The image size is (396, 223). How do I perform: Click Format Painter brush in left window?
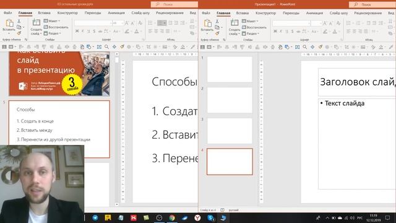click(19, 33)
